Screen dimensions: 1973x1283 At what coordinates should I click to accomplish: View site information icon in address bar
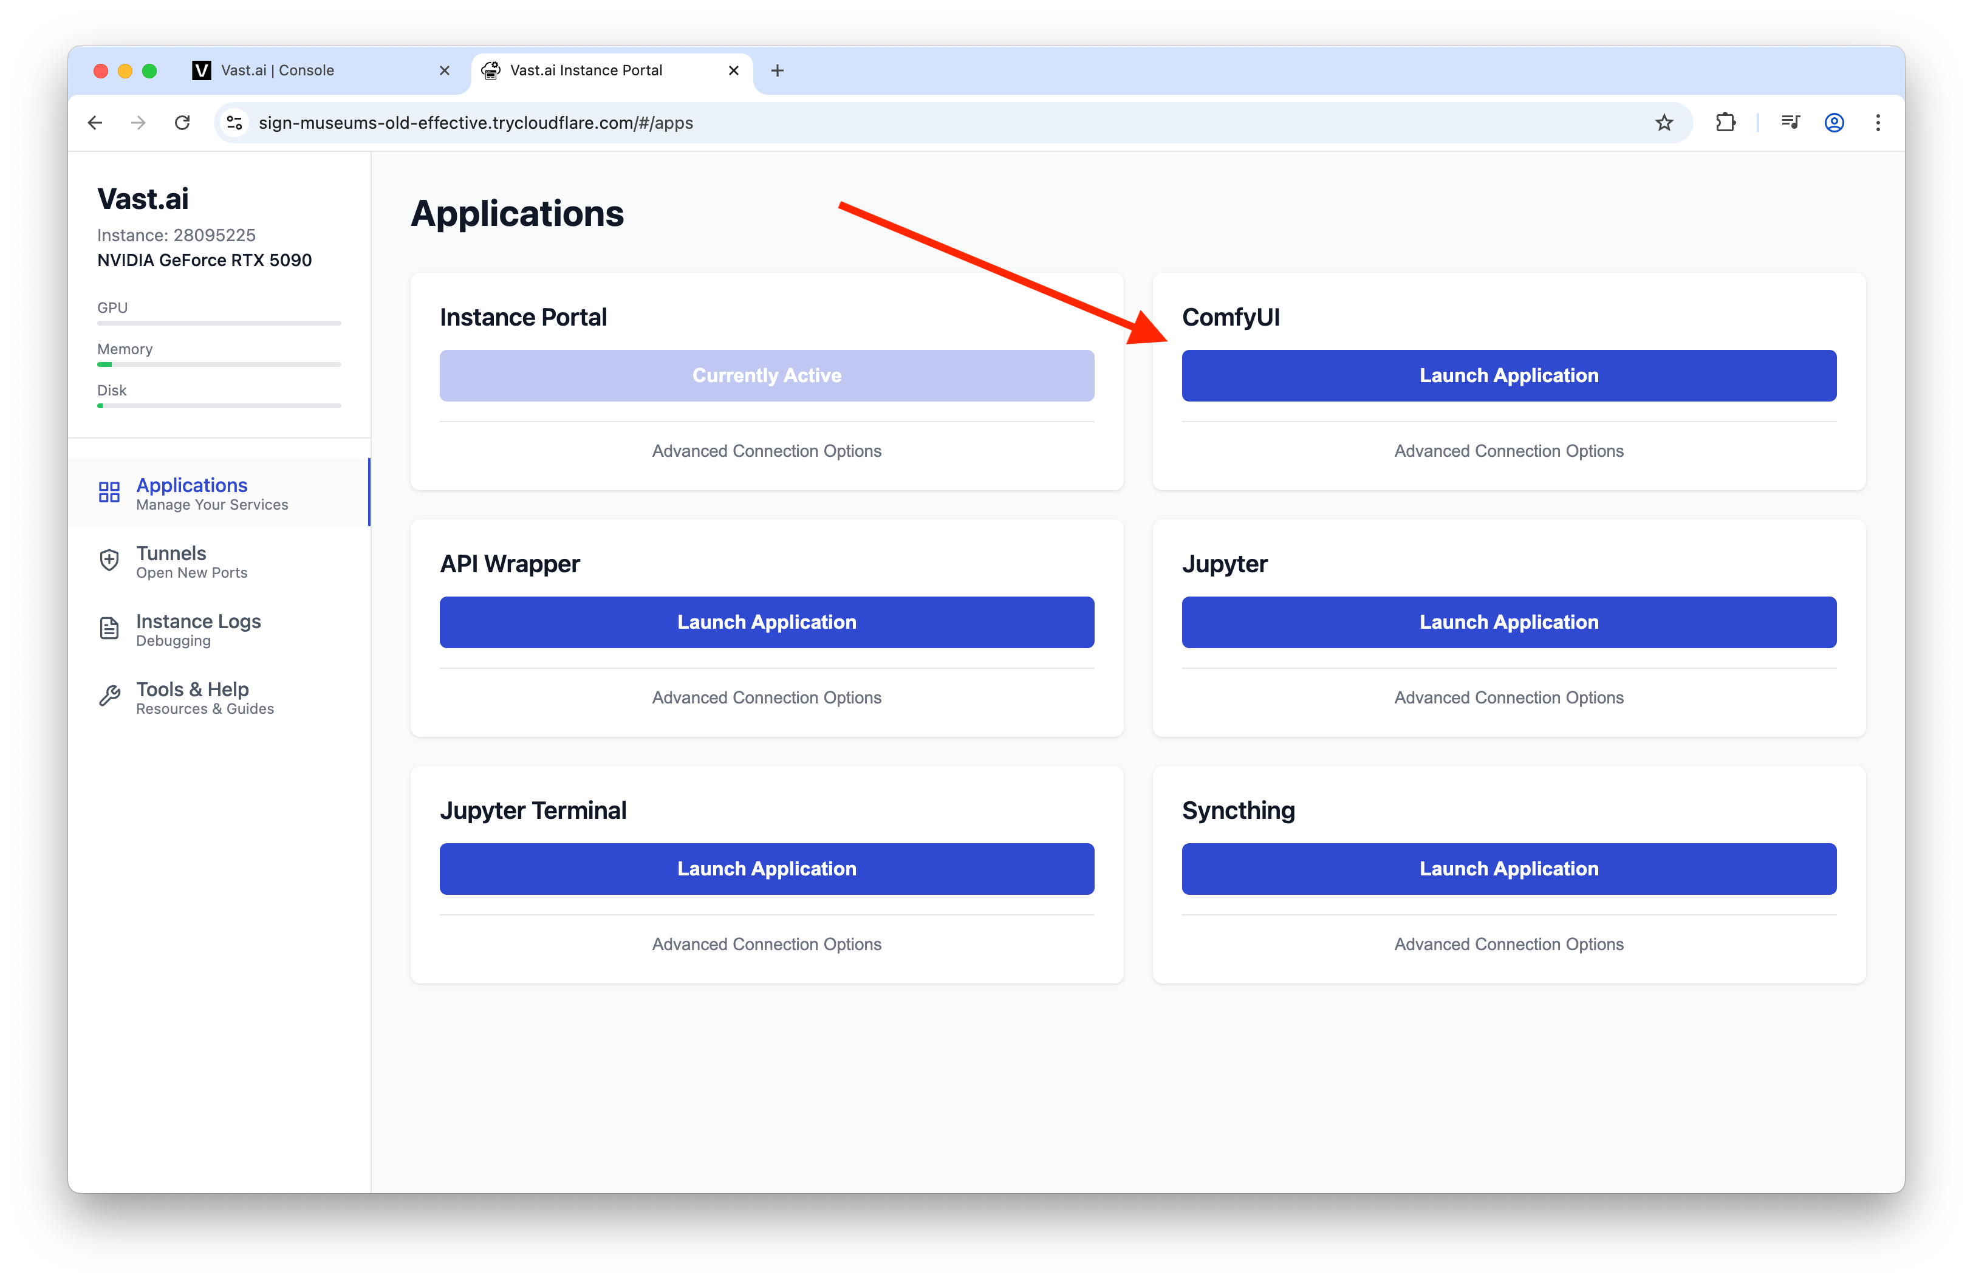234,123
